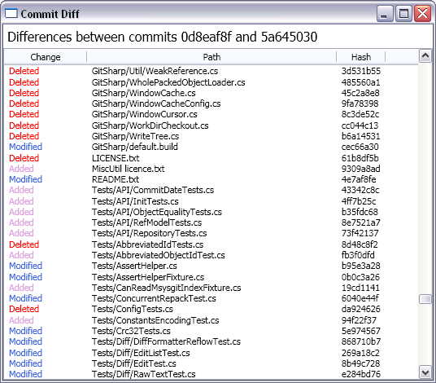436x383 pixels.
Task: Maximize the Commit Diff window
Action: 403,13
